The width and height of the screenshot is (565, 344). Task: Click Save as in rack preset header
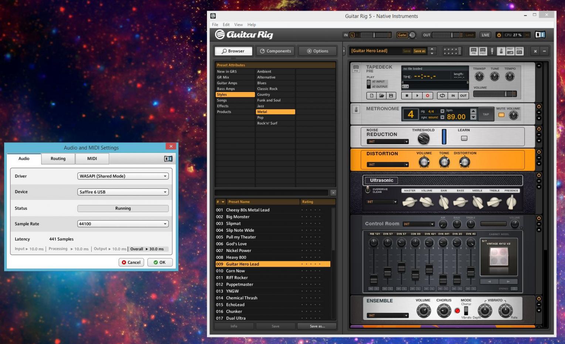tap(419, 51)
